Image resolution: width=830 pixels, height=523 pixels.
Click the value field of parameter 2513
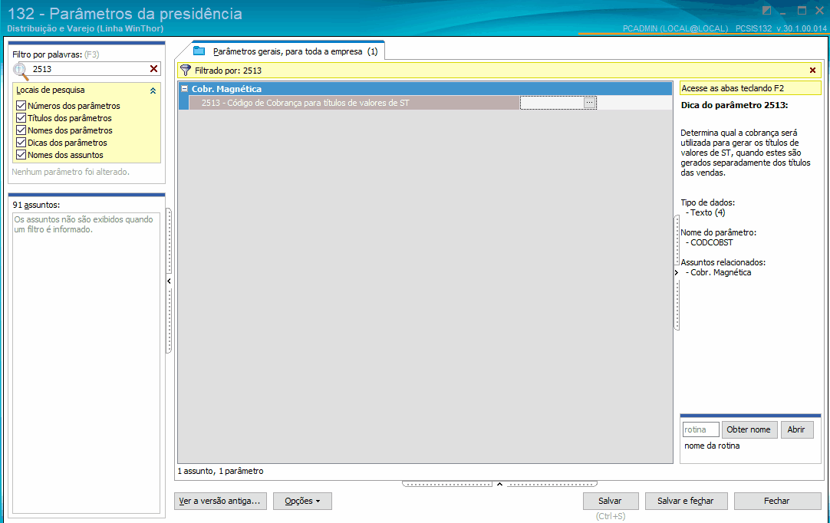tap(552, 103)
